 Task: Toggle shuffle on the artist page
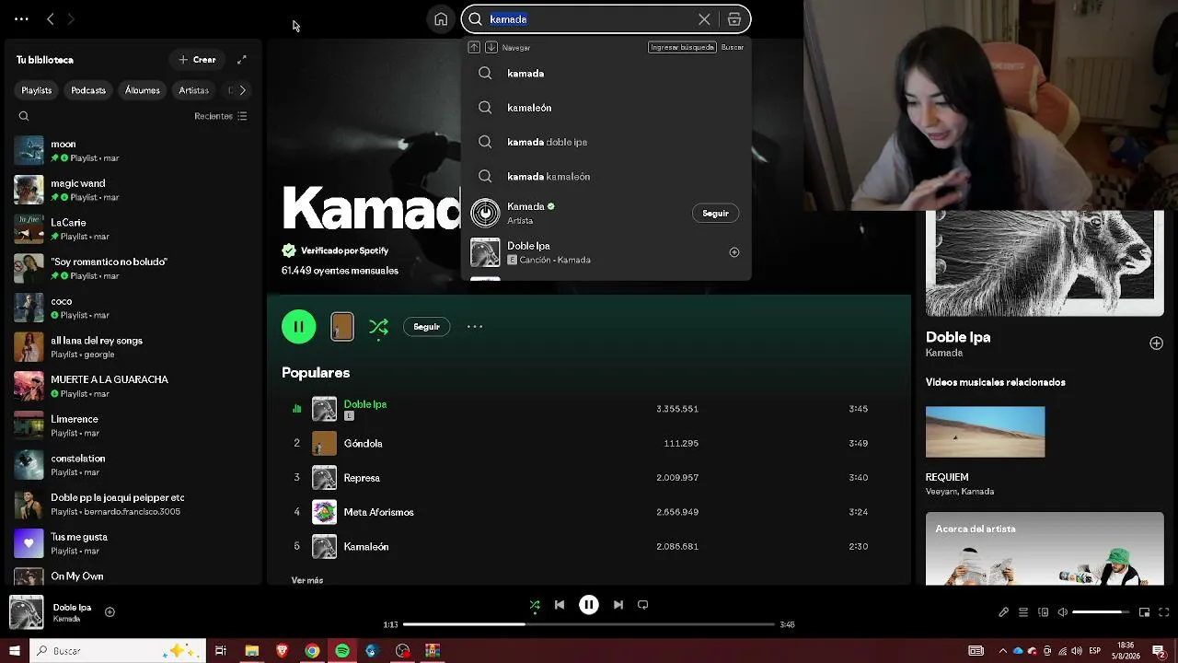378,327
